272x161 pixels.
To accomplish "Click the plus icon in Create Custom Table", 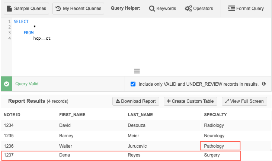I will [169, 101].
